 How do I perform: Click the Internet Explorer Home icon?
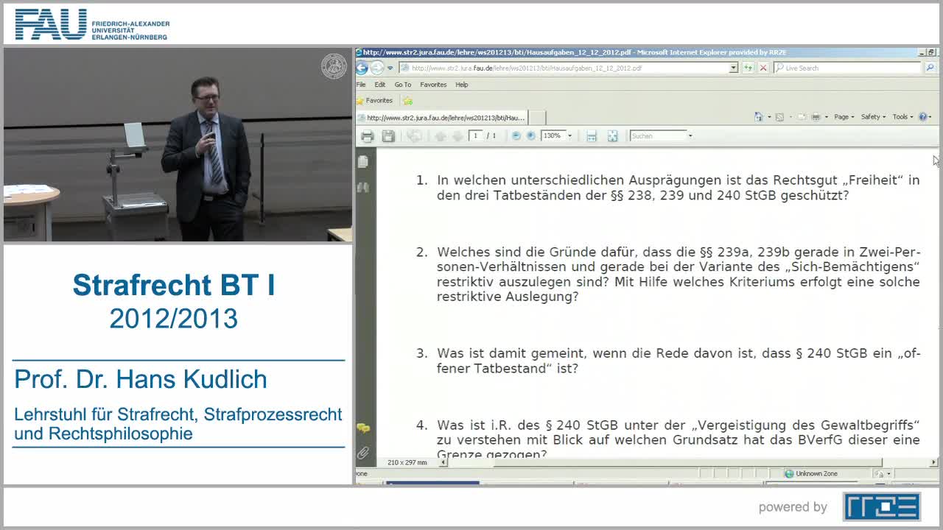tap(759, 116)
